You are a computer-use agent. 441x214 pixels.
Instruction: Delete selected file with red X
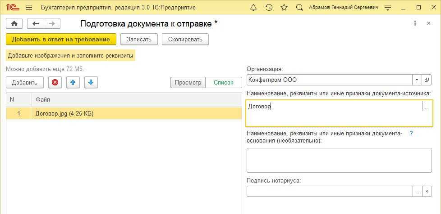(x=55, y=82)
